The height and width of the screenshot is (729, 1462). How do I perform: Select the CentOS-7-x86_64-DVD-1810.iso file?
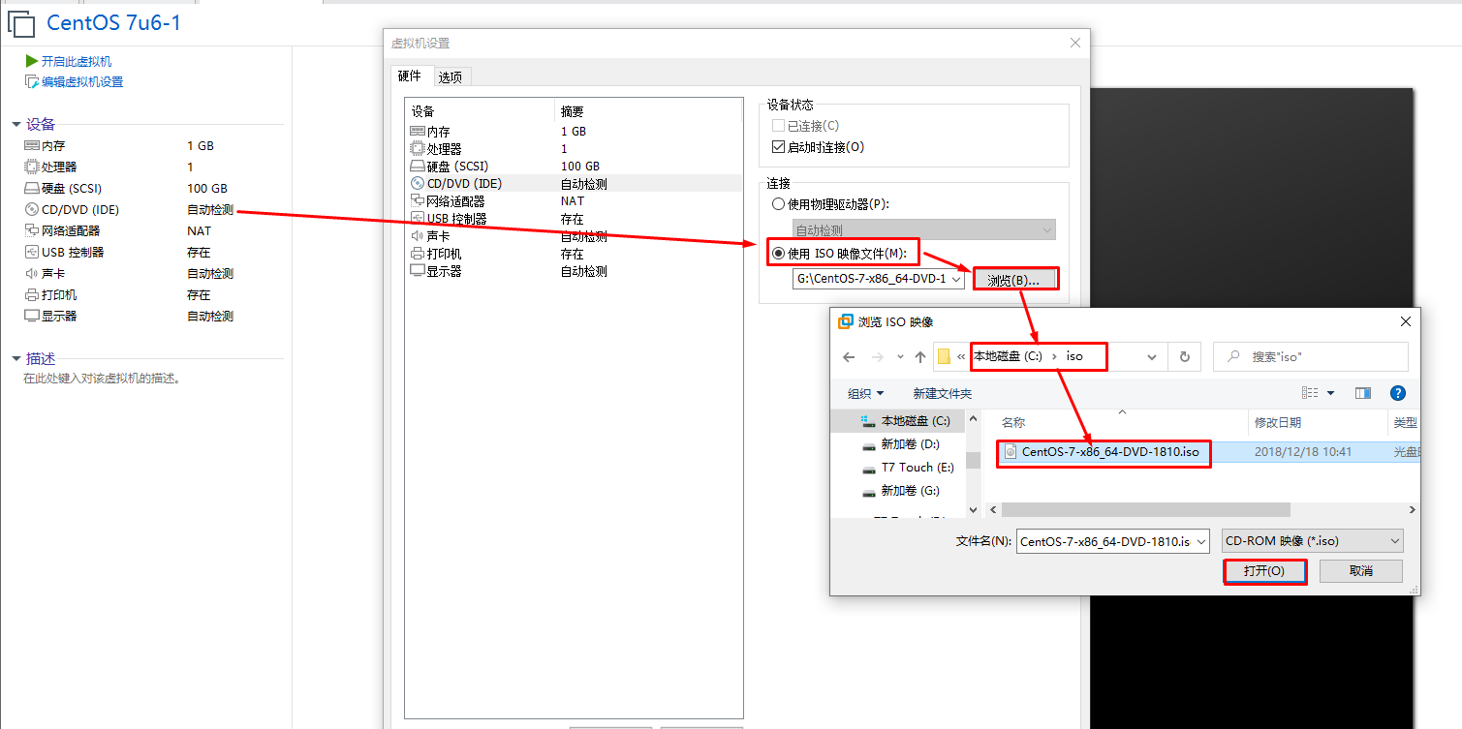point(1104,452)
